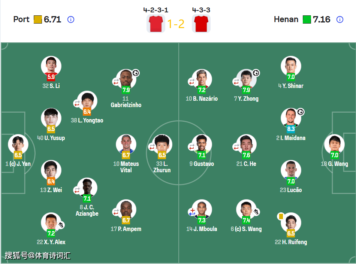
Task: Click Henan's red jersey icon under 4-3-3
Action: tap(201, 24)
